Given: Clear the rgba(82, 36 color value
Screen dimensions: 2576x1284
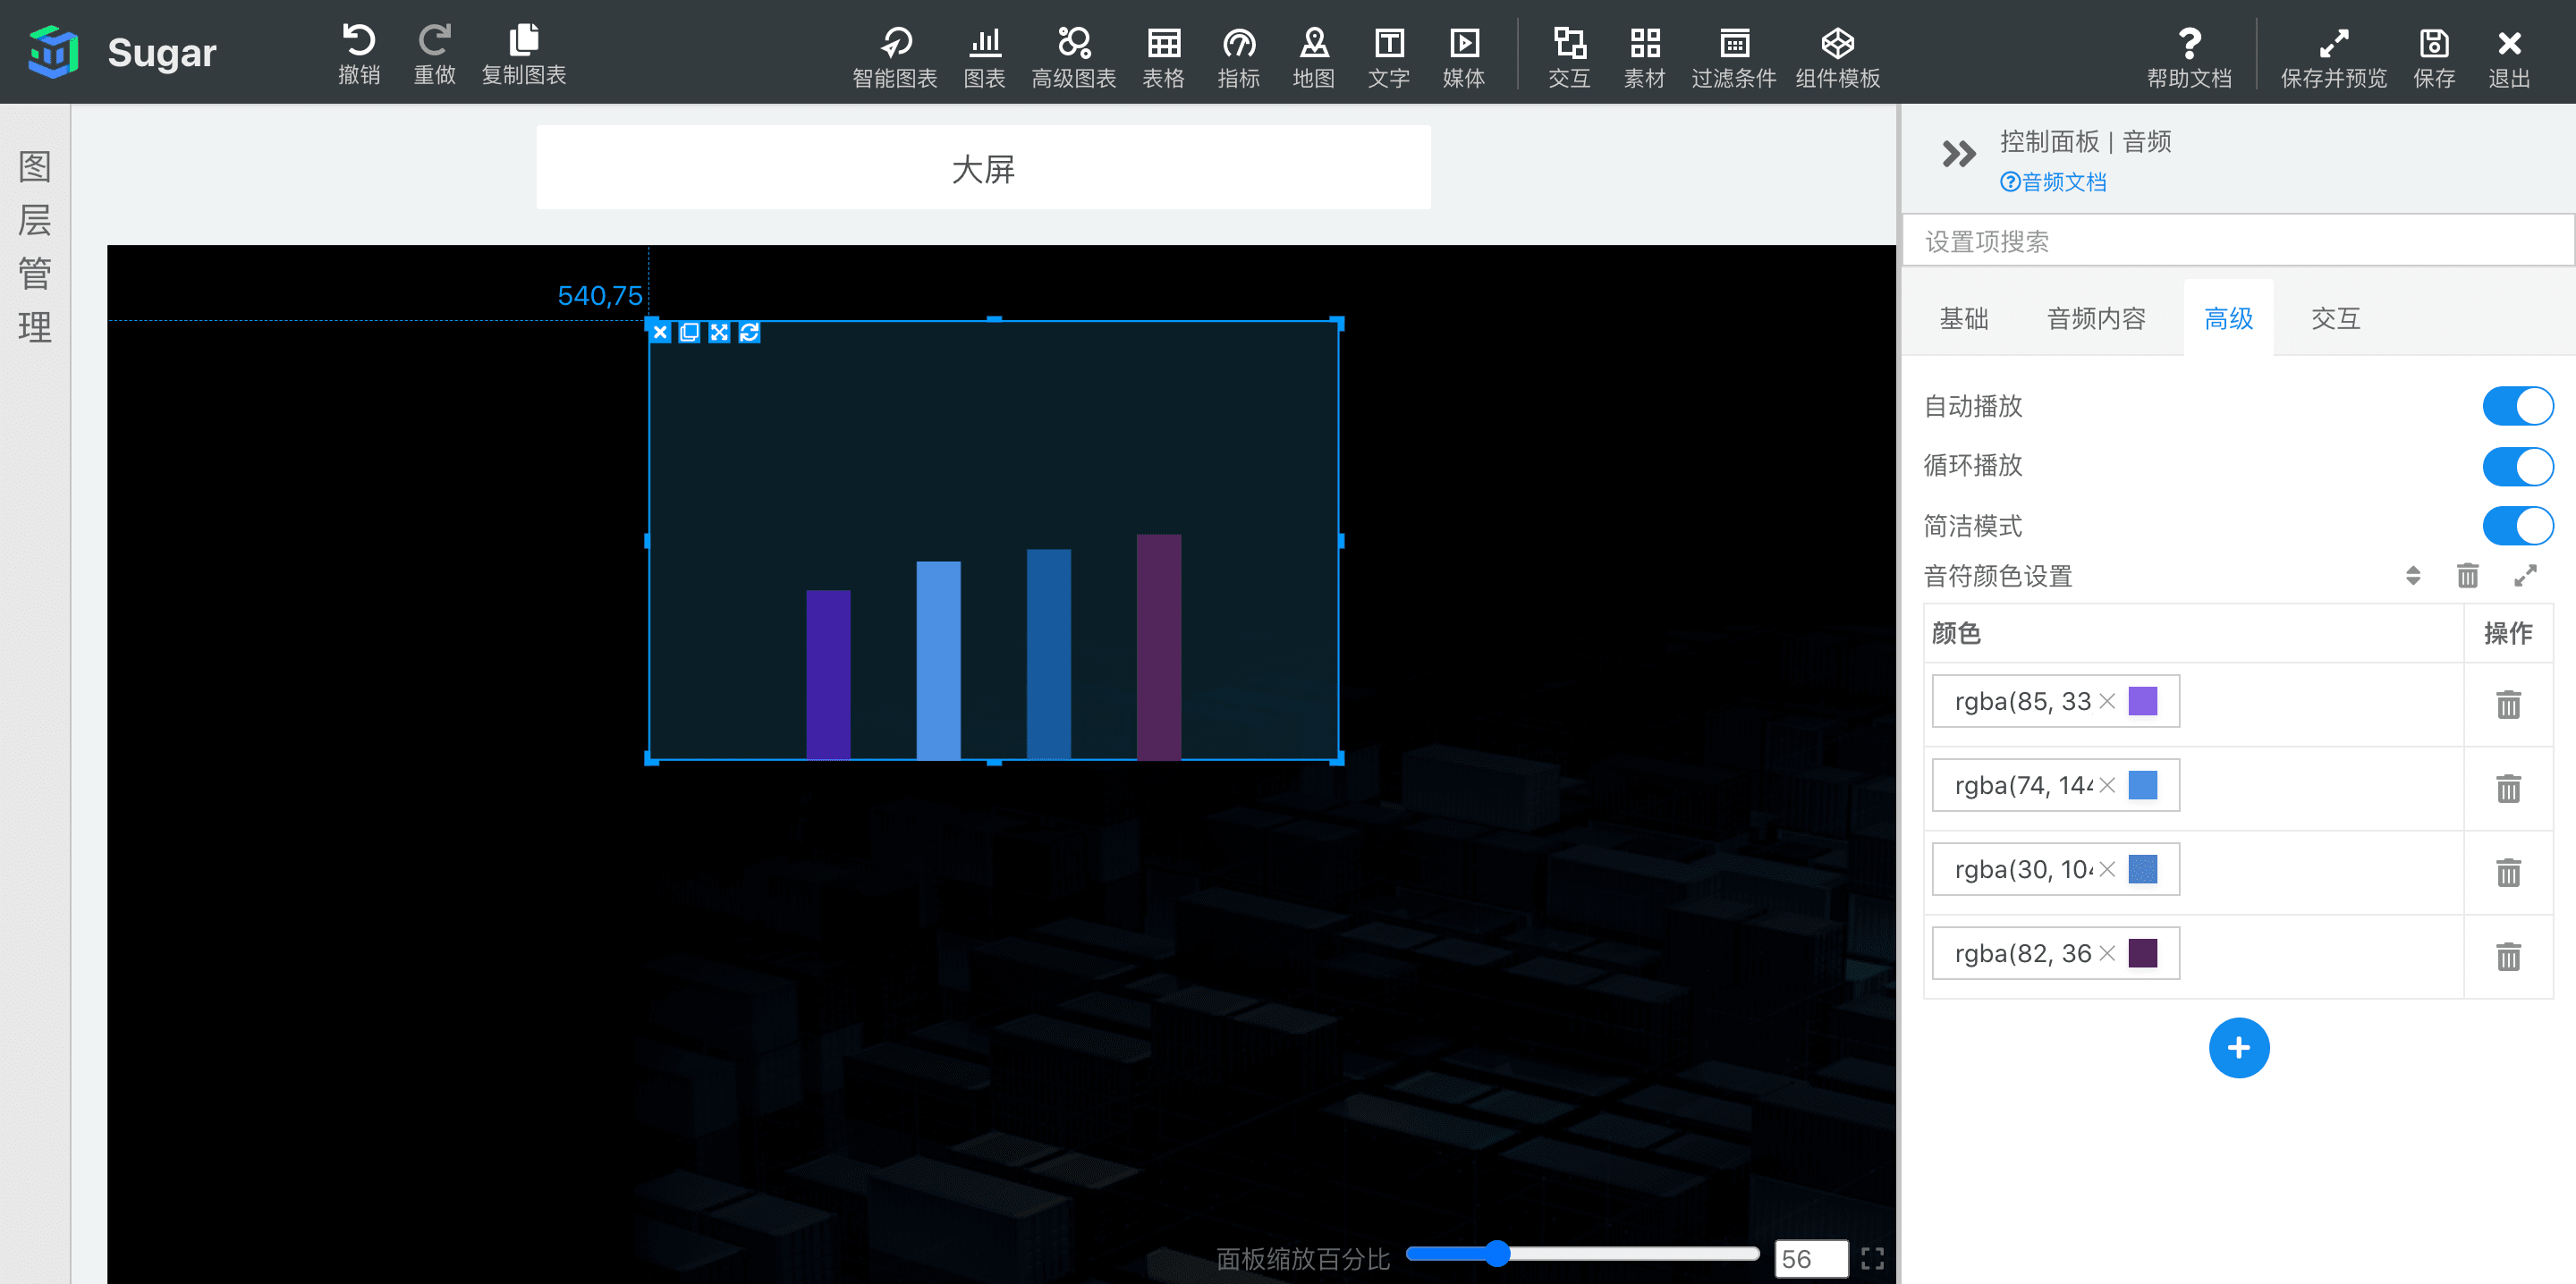Looking at the screenshot, I should 2106,953.
